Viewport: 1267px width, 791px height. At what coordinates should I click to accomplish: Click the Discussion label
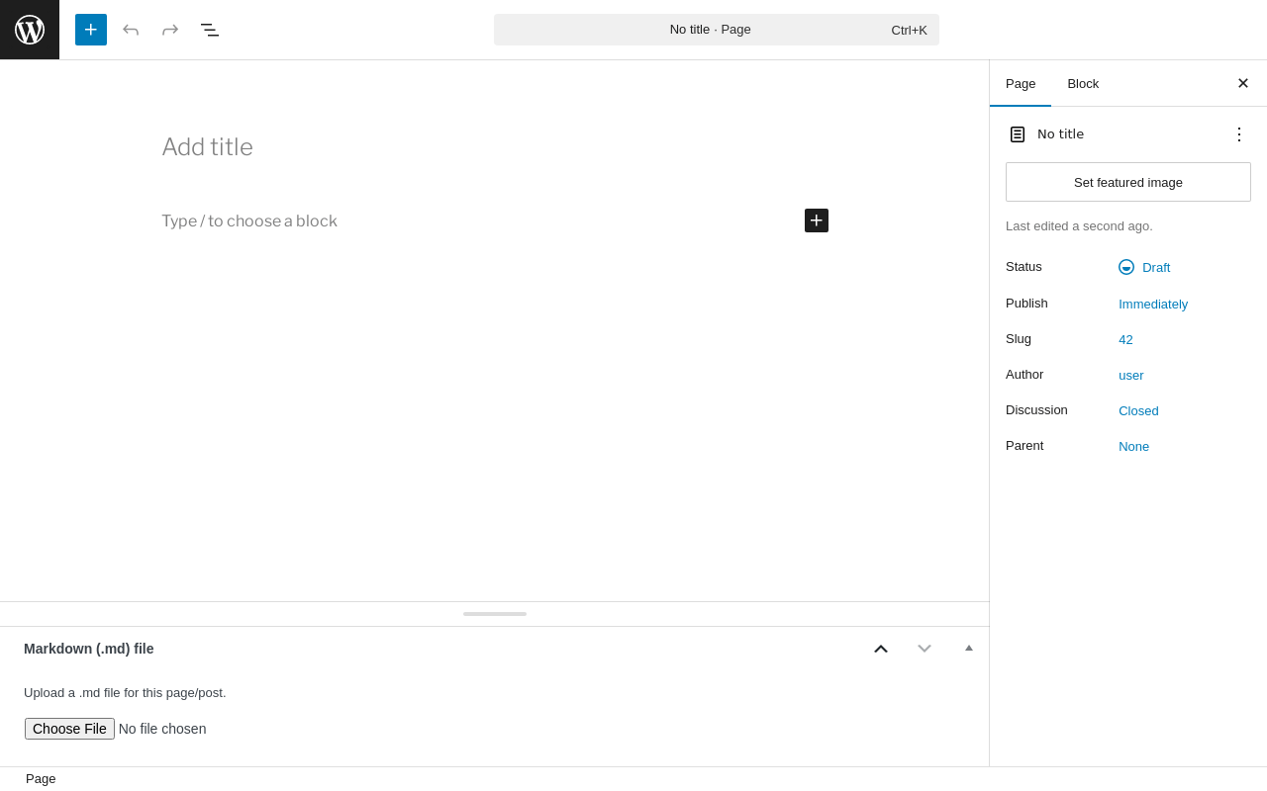coord(1036,410)
